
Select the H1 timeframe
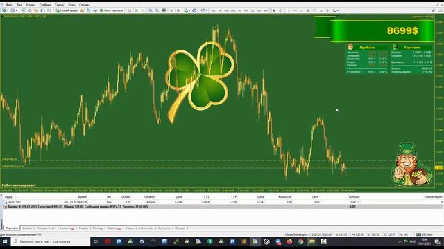pyautogui.click(x=239, y=10)
